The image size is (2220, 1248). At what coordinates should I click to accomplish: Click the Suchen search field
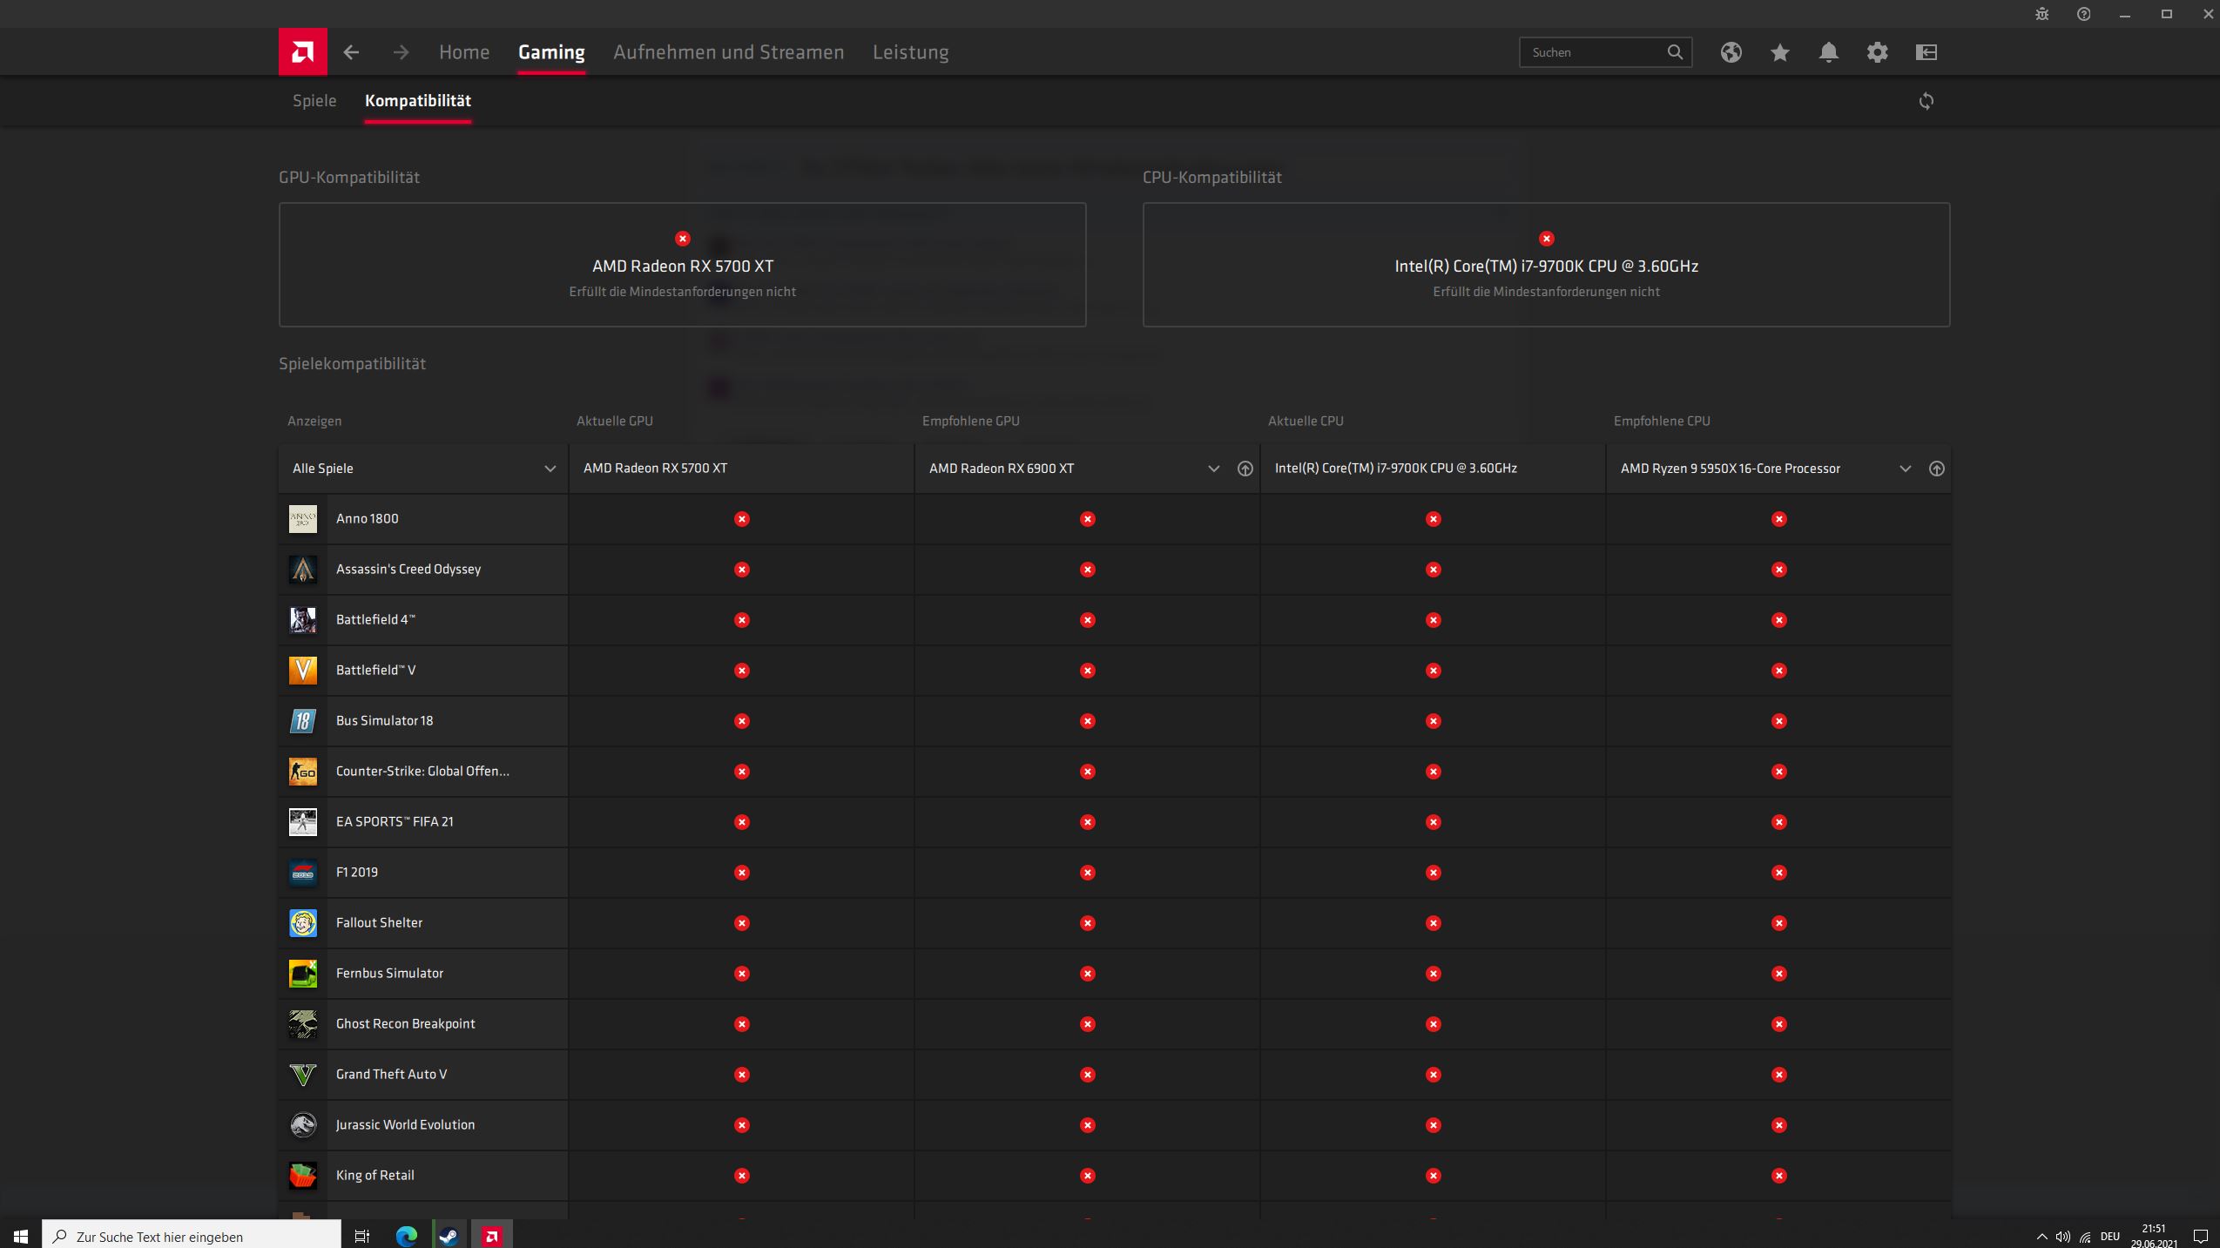[x=1594, y=52]
